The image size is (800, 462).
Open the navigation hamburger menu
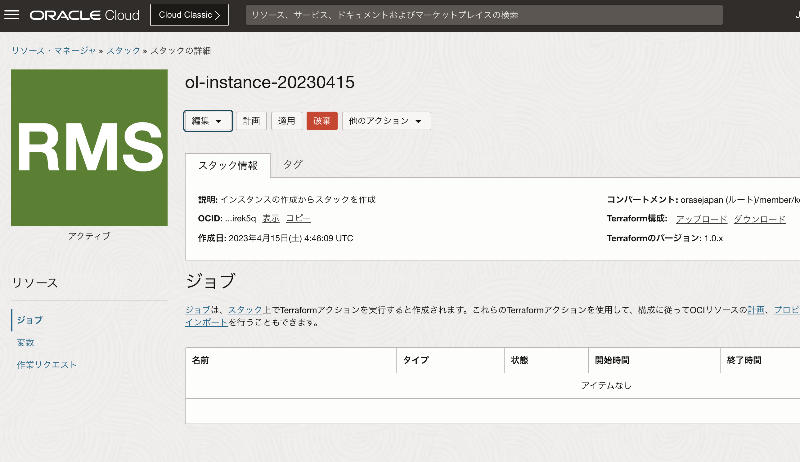[12, 15]
